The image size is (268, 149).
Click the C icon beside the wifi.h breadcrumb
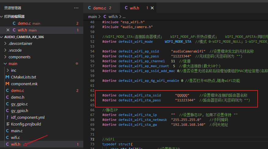(x=105, y=17)
